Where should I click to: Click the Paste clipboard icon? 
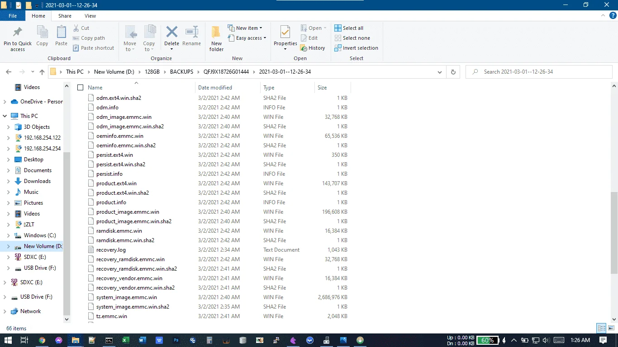click(61, 33)
